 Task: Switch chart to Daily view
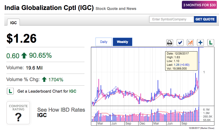coord(104,42)
